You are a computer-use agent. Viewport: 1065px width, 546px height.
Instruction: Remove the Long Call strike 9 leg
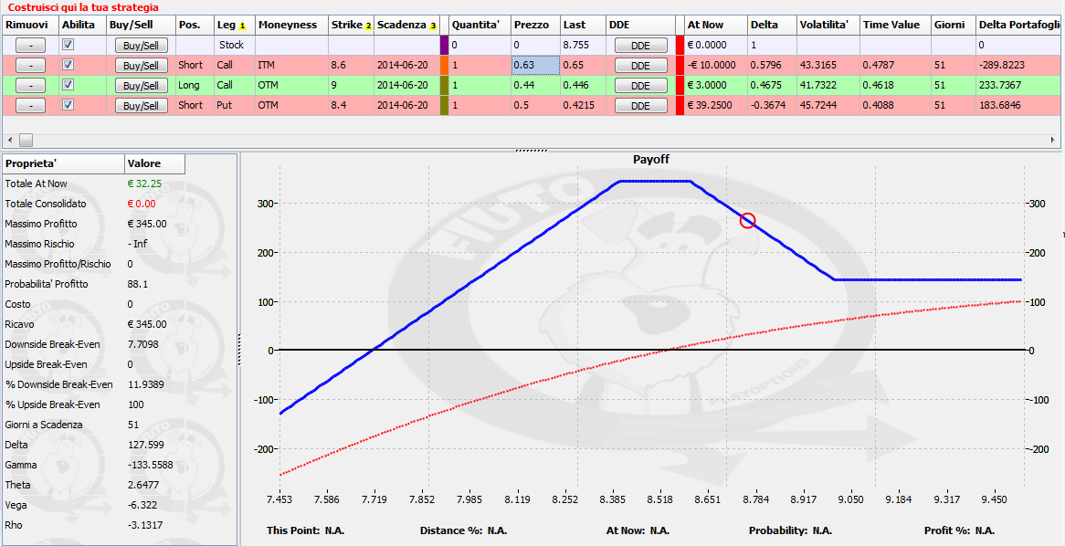(30, 86)
